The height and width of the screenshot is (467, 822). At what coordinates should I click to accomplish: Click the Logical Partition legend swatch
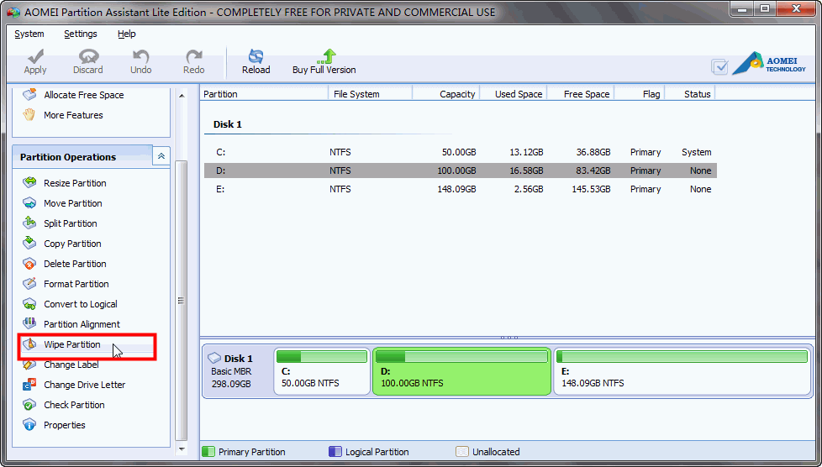tap(335, 451)
